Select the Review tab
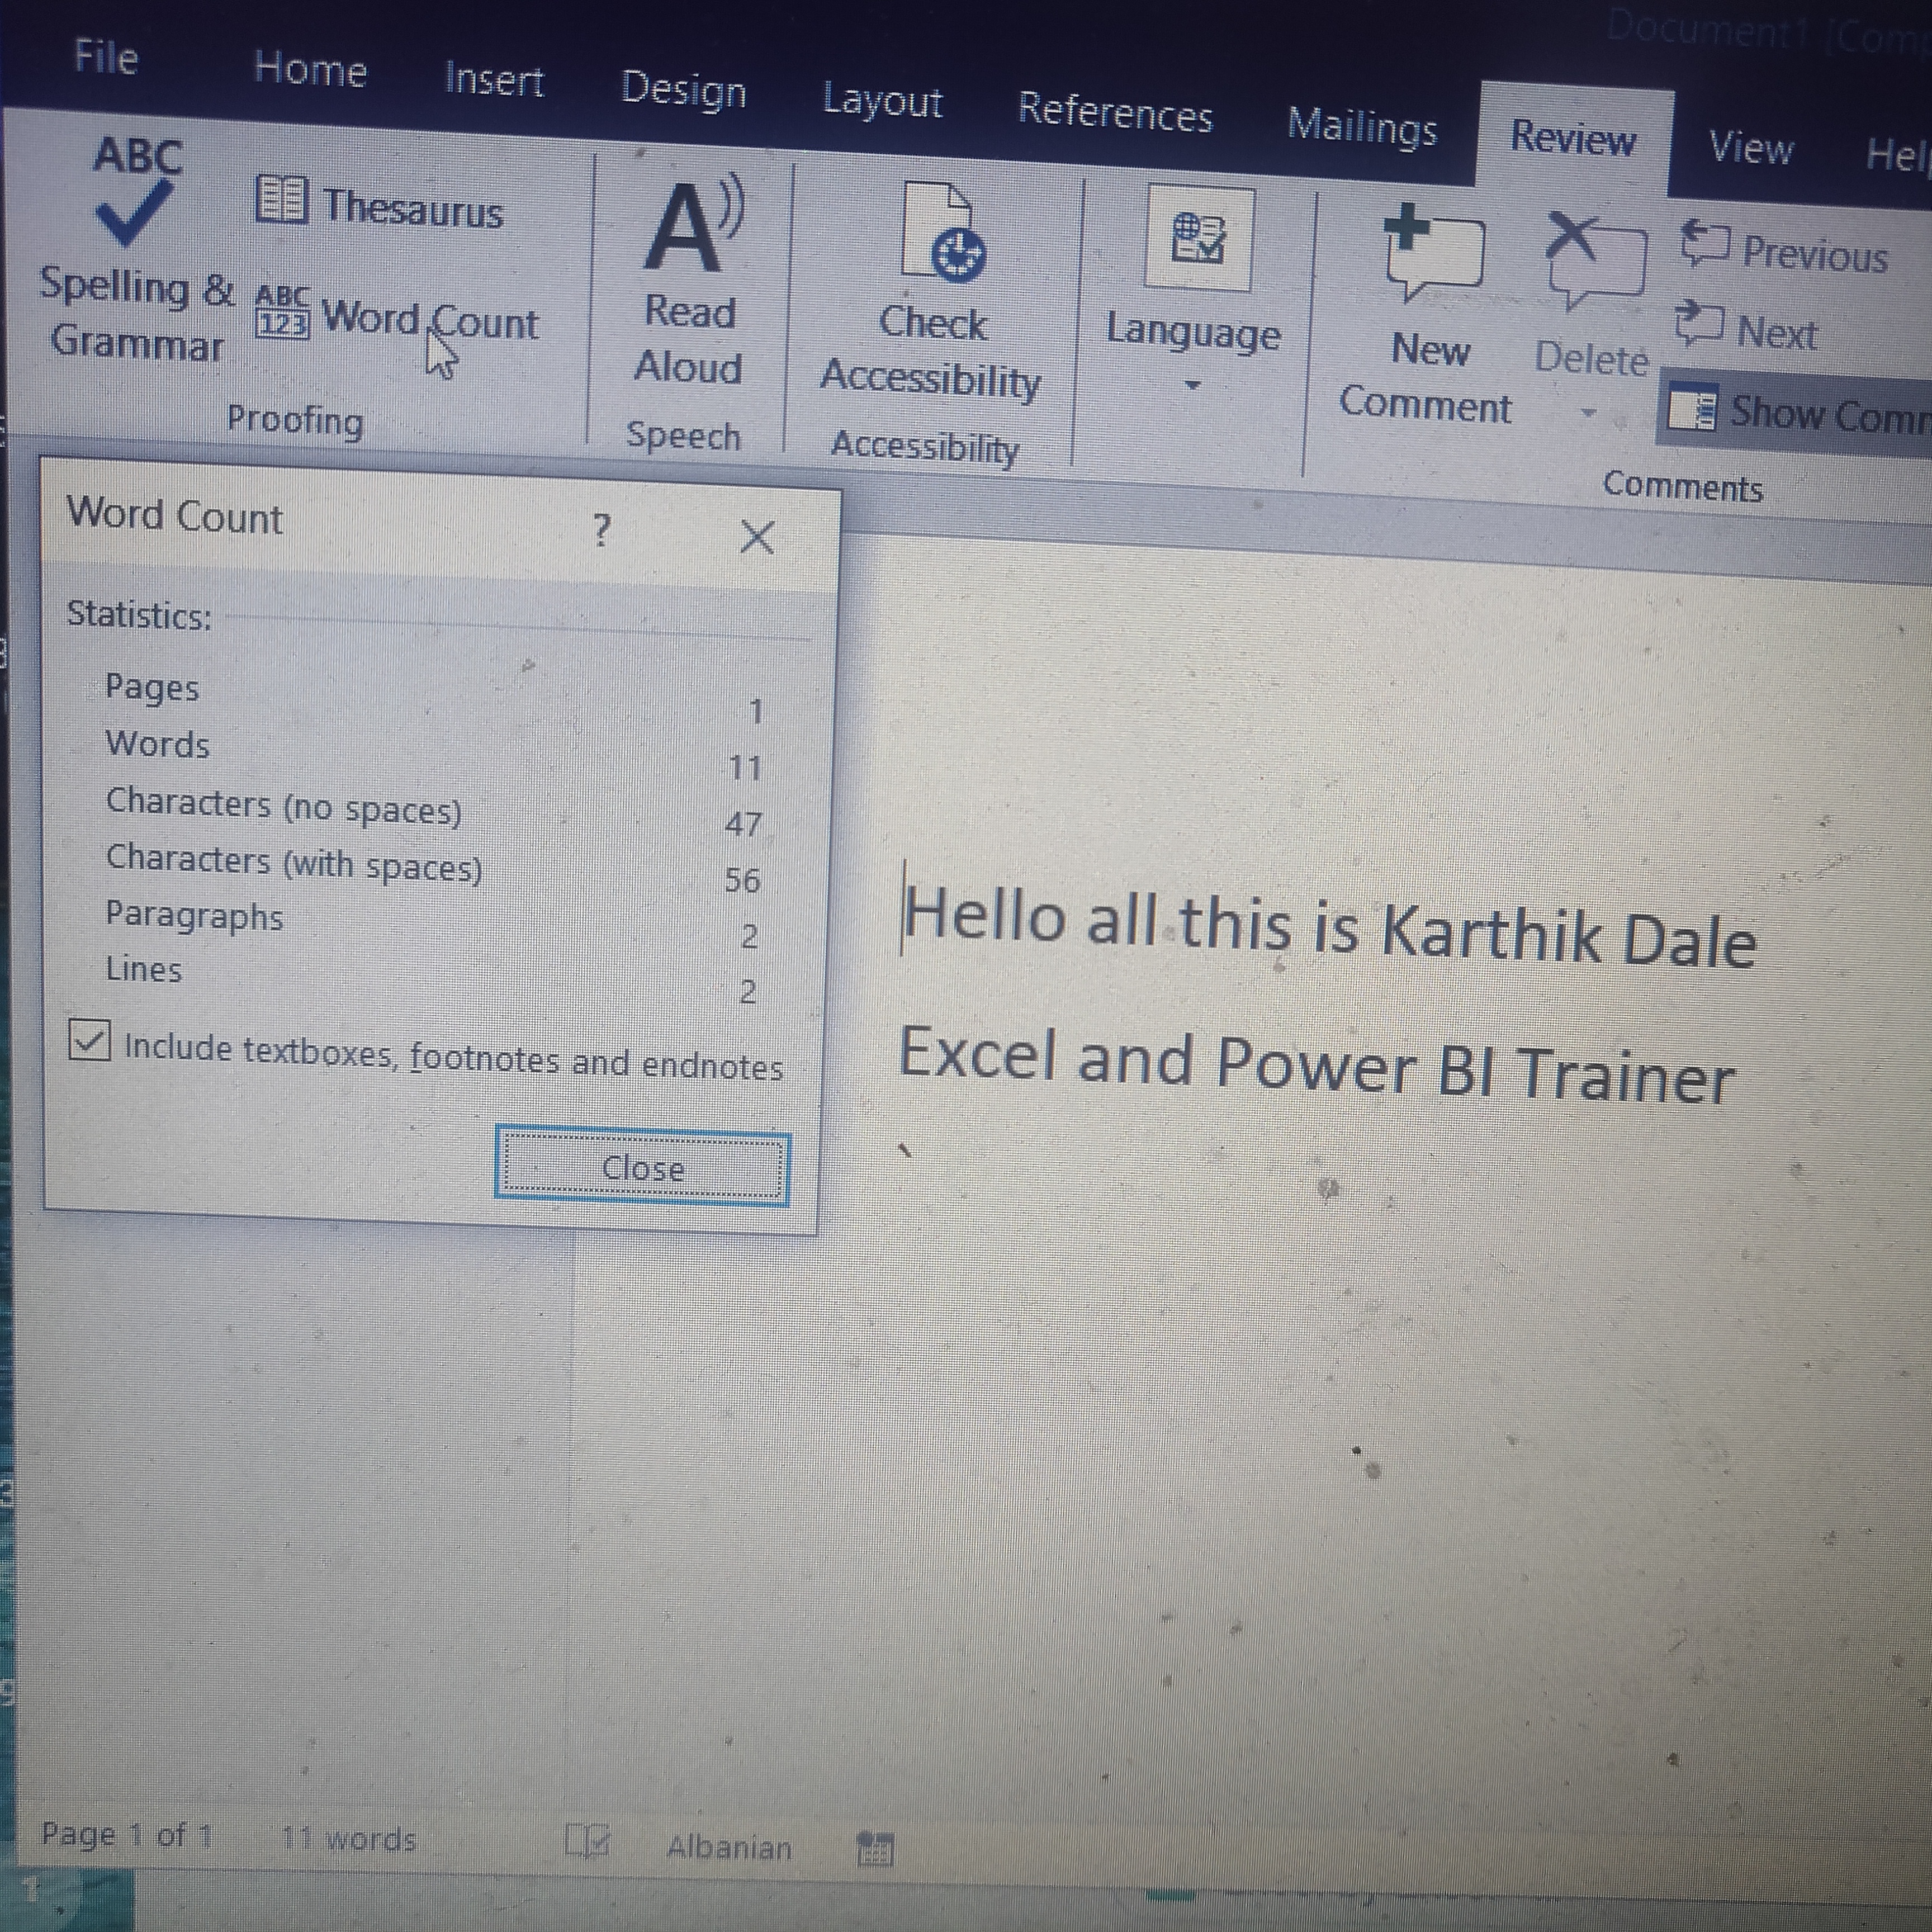Image resolution: width=1932 pixels, height=1932 pixels. click(1573, 137)
